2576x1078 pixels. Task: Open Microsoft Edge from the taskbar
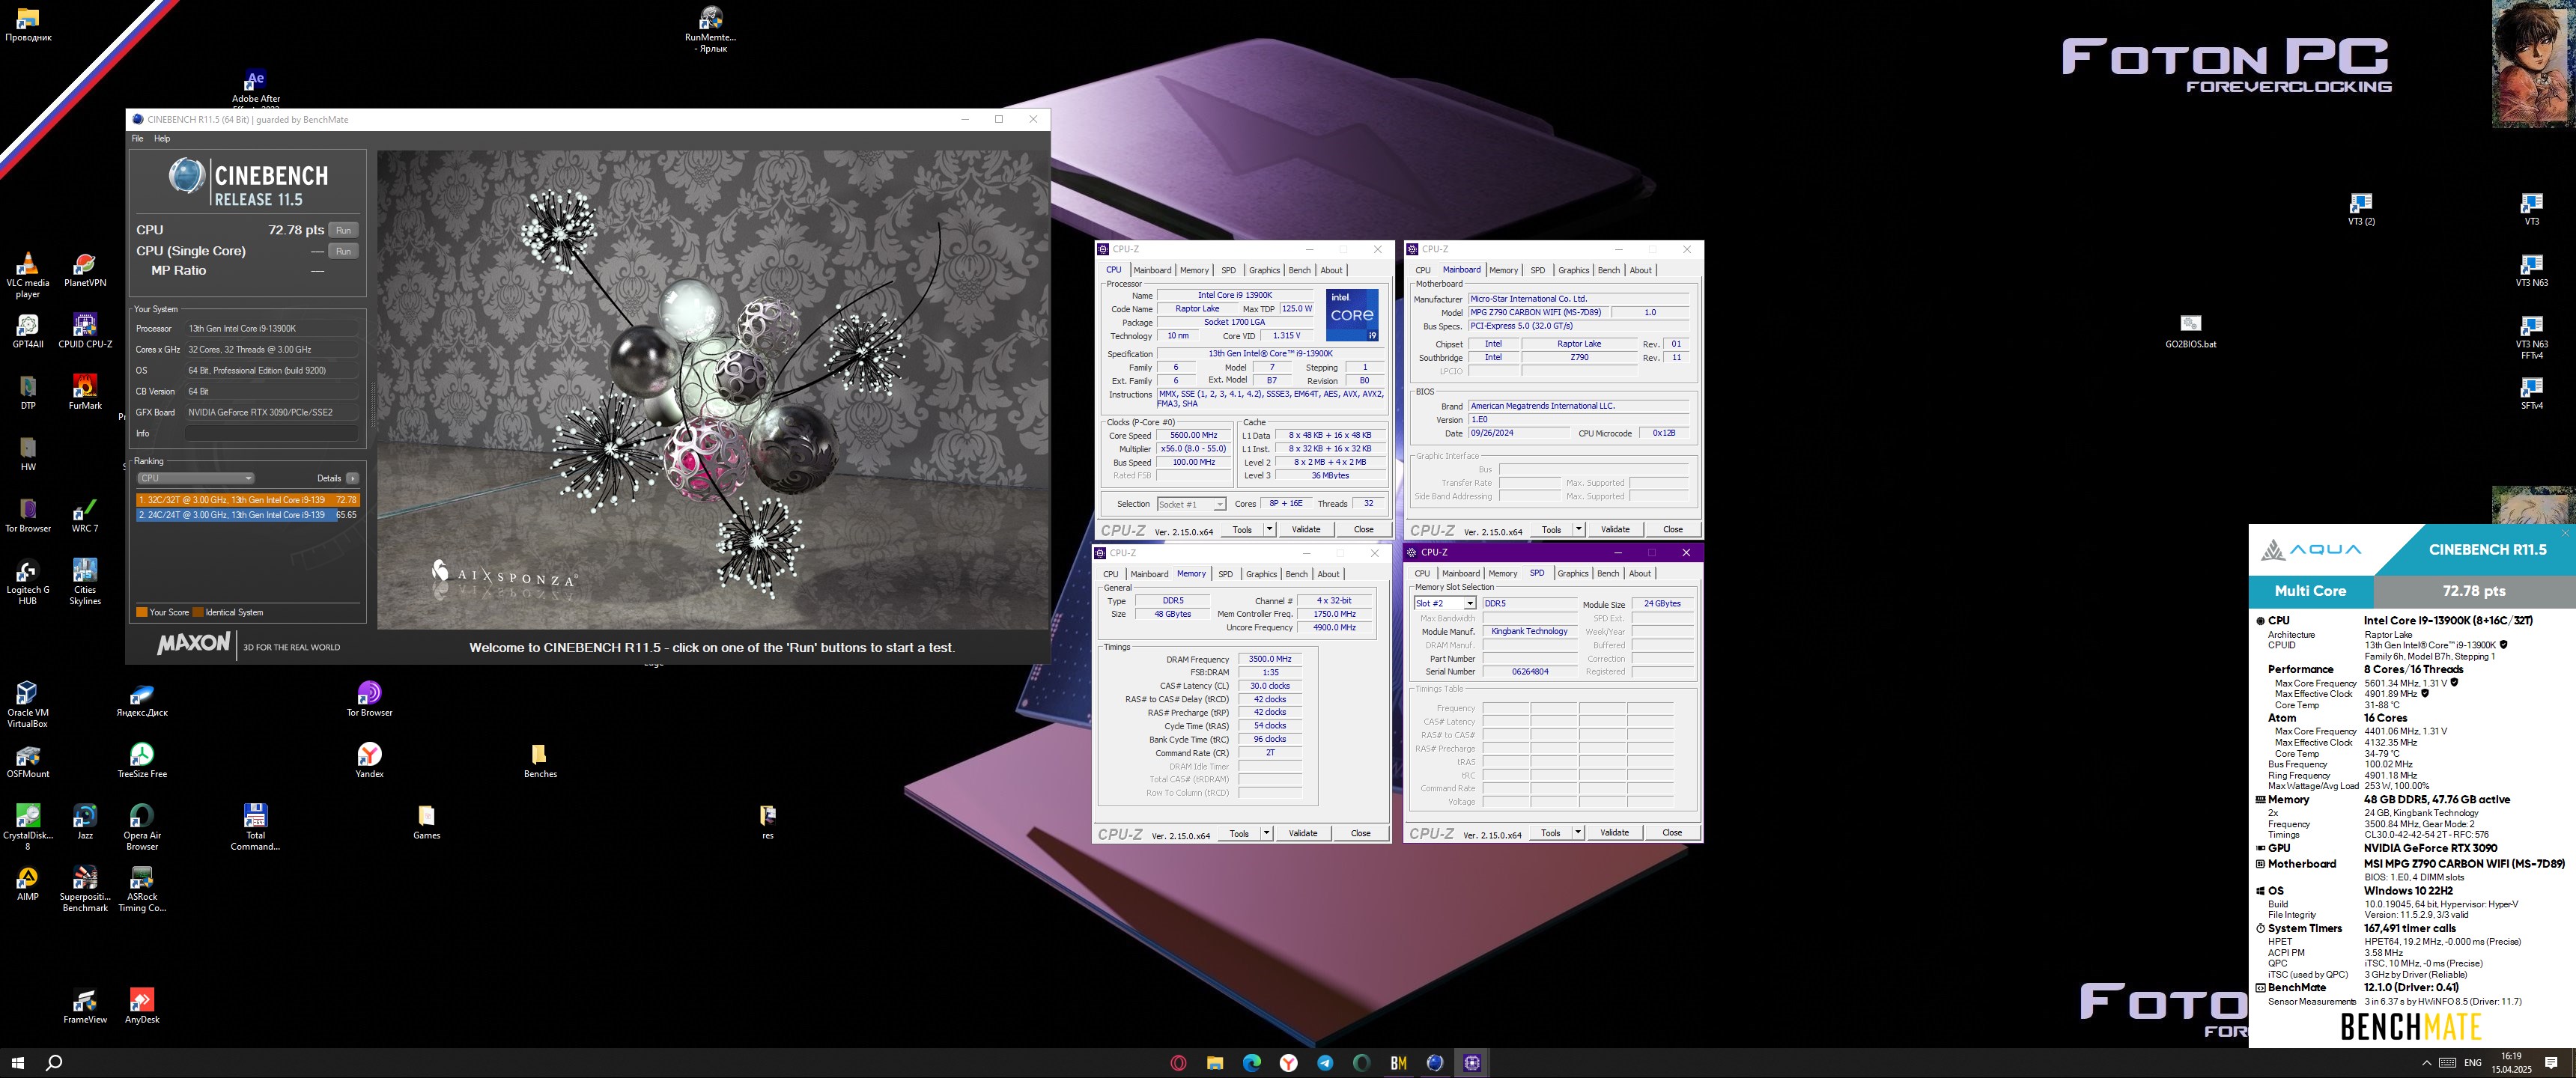(1252, 1063)
